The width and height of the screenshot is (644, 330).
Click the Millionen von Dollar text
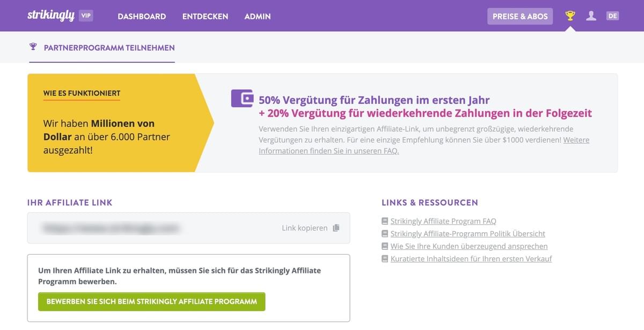99,130
